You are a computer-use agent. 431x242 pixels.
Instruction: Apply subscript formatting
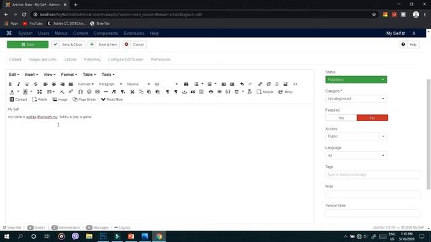(x=62, y=92)
